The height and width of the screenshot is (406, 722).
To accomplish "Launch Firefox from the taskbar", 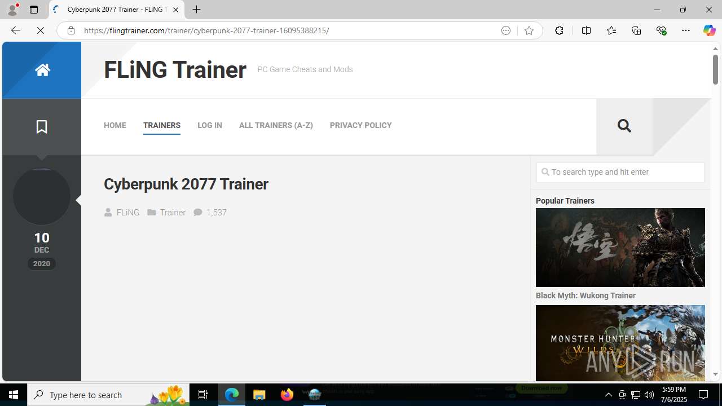I will pos(287,395).
